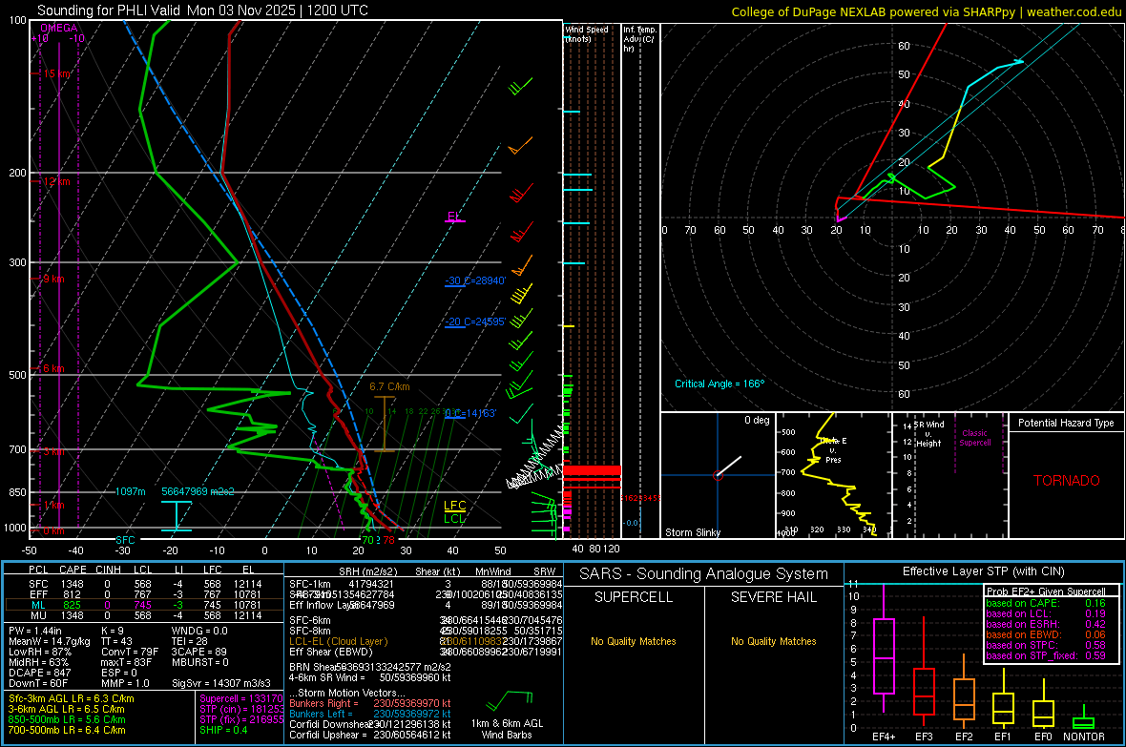Click the 'PW = 1.44in' value
1126x747 pixels.
coord(36,631)
